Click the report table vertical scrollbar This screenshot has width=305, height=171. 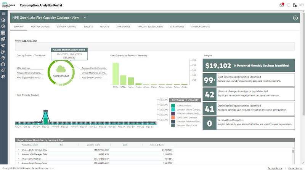pos(293,151)
